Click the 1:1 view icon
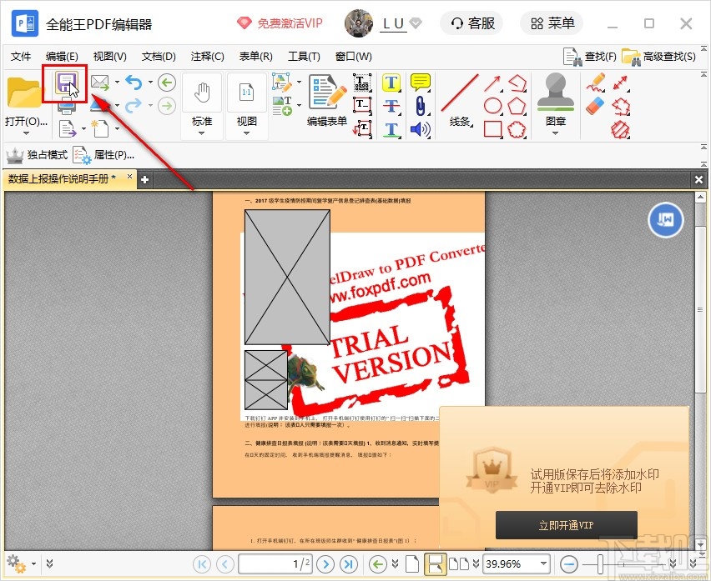 (x=247, y=93)
